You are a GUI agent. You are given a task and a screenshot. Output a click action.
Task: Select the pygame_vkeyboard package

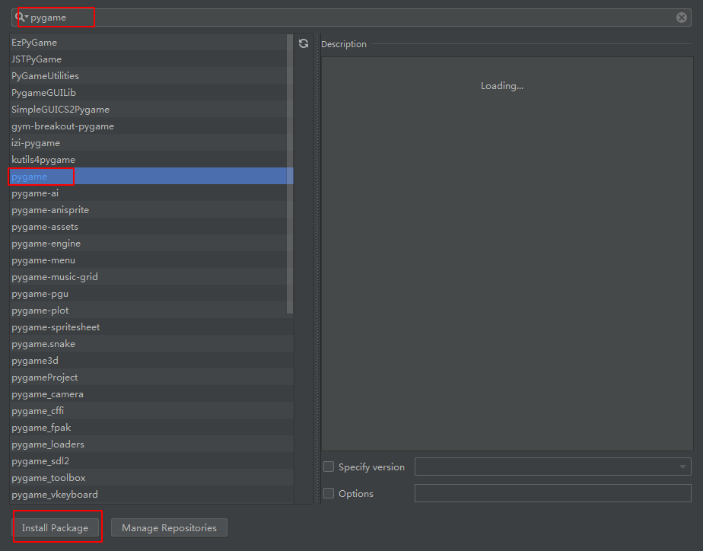coord(151,495)
